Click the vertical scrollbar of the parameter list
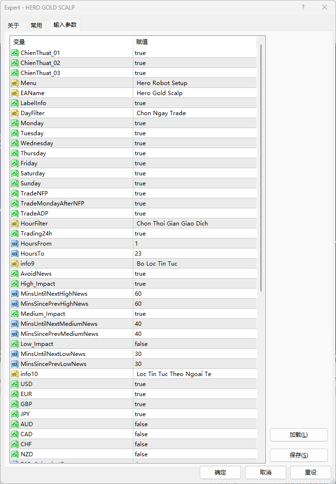336x484 pixels. point(260,167)
